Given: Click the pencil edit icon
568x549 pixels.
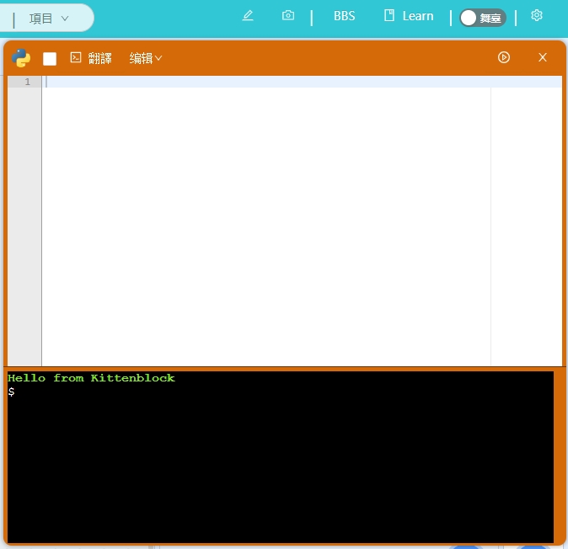Looking at the screenshot, I should 248,16.
